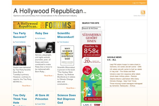Open Obama Mocks Lawmakers New York Times headline

click(124, 80)
